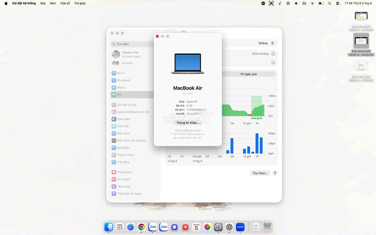
Task: Open System Settings gear in Dock
Action: (218, 227)
